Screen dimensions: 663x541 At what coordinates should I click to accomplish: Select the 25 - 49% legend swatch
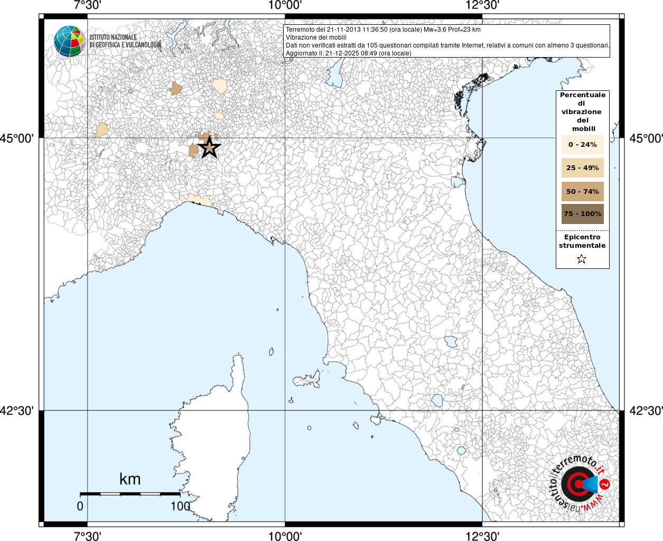click(x=582, y=168)
